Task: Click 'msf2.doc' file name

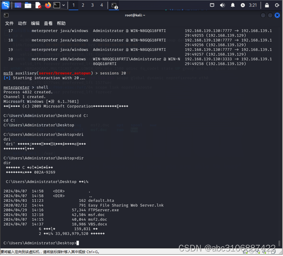Action: [x=98, y=219]
